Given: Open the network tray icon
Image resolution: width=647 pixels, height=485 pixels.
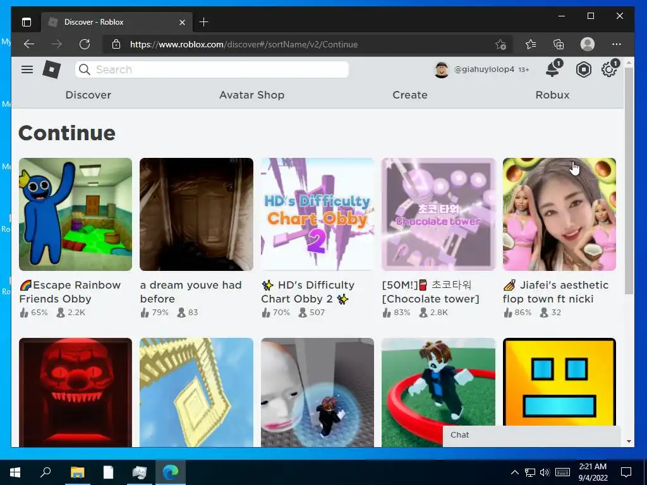Looking at the screenshot, I should (530, 472).
